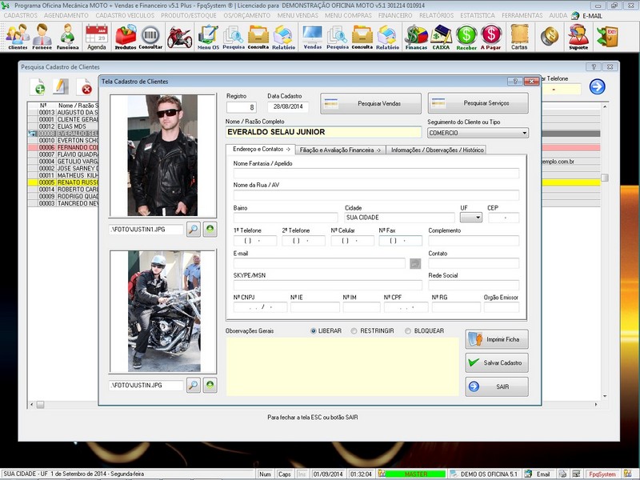Viewport: 640px width, 480px height.
Task: Click the E-mail input field
Action: (x=319, y=263)
